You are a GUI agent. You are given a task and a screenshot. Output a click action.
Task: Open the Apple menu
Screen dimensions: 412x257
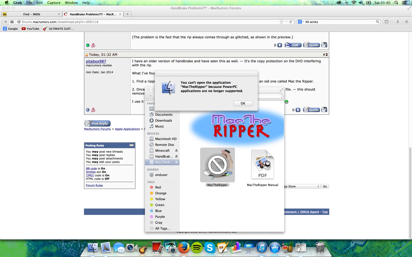7,3
